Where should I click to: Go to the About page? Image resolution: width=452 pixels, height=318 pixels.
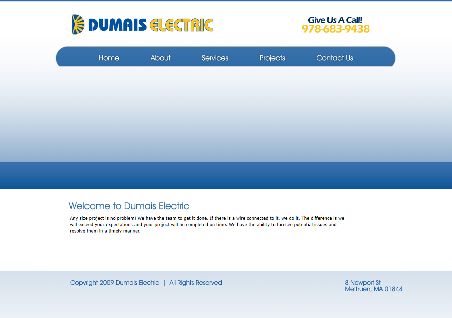[x=161, y=58]
